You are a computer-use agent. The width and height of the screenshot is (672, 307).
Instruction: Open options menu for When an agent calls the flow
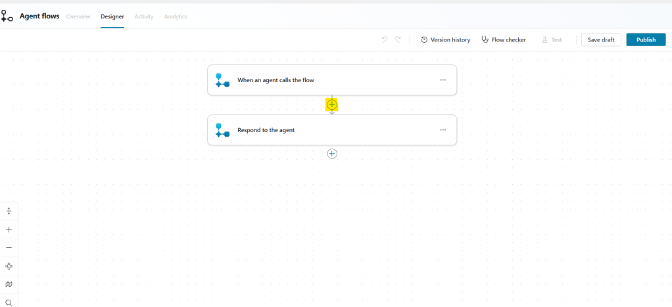443,80
